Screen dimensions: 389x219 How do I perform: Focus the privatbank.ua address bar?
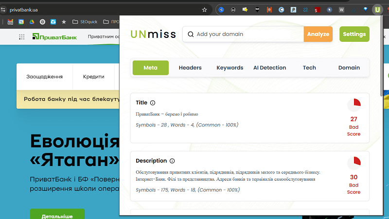click(104, 10)
